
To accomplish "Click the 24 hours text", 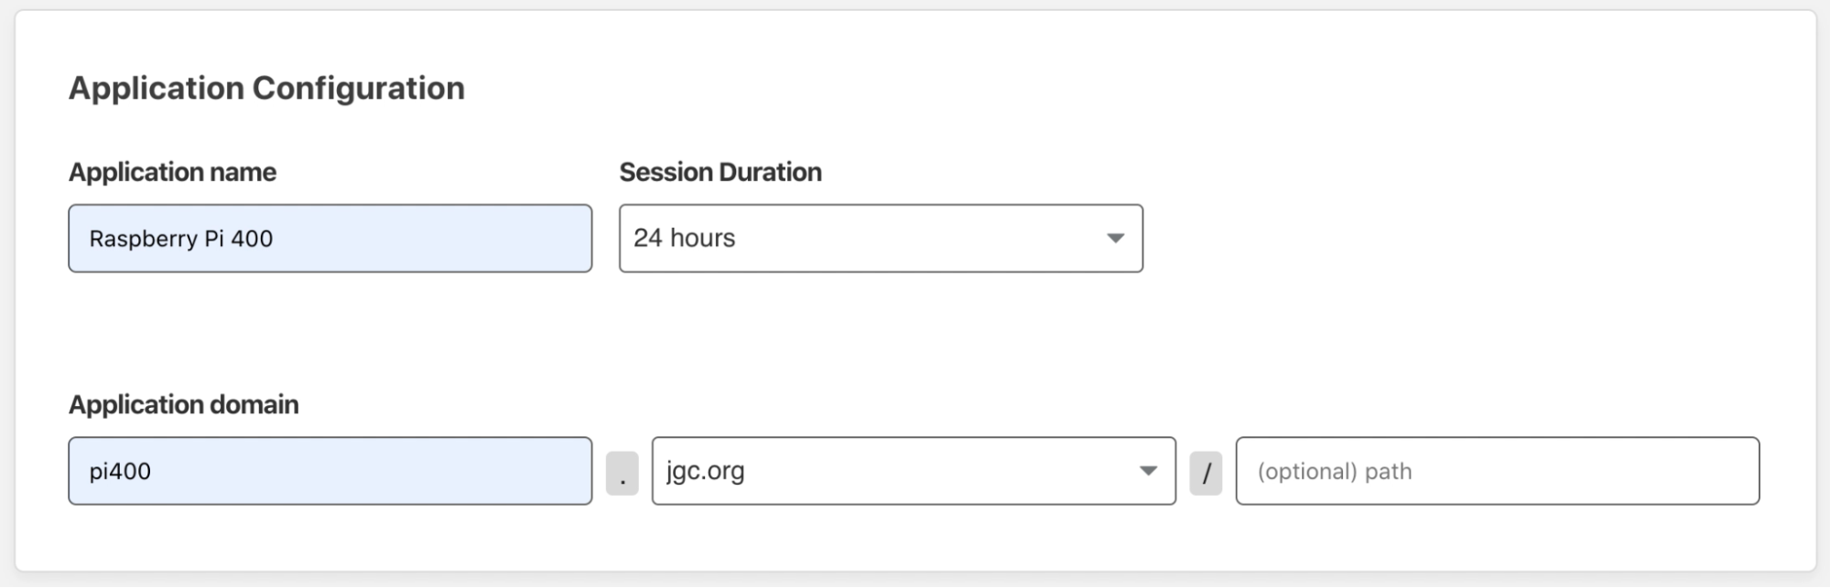I will coord(684,238).
